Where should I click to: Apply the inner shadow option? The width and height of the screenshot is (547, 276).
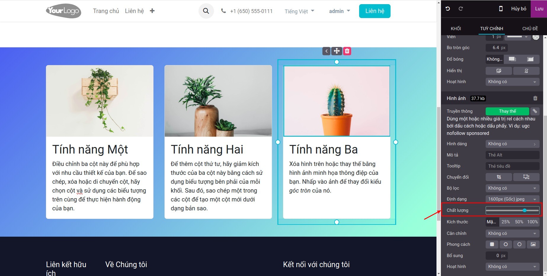tap(530, 59)
